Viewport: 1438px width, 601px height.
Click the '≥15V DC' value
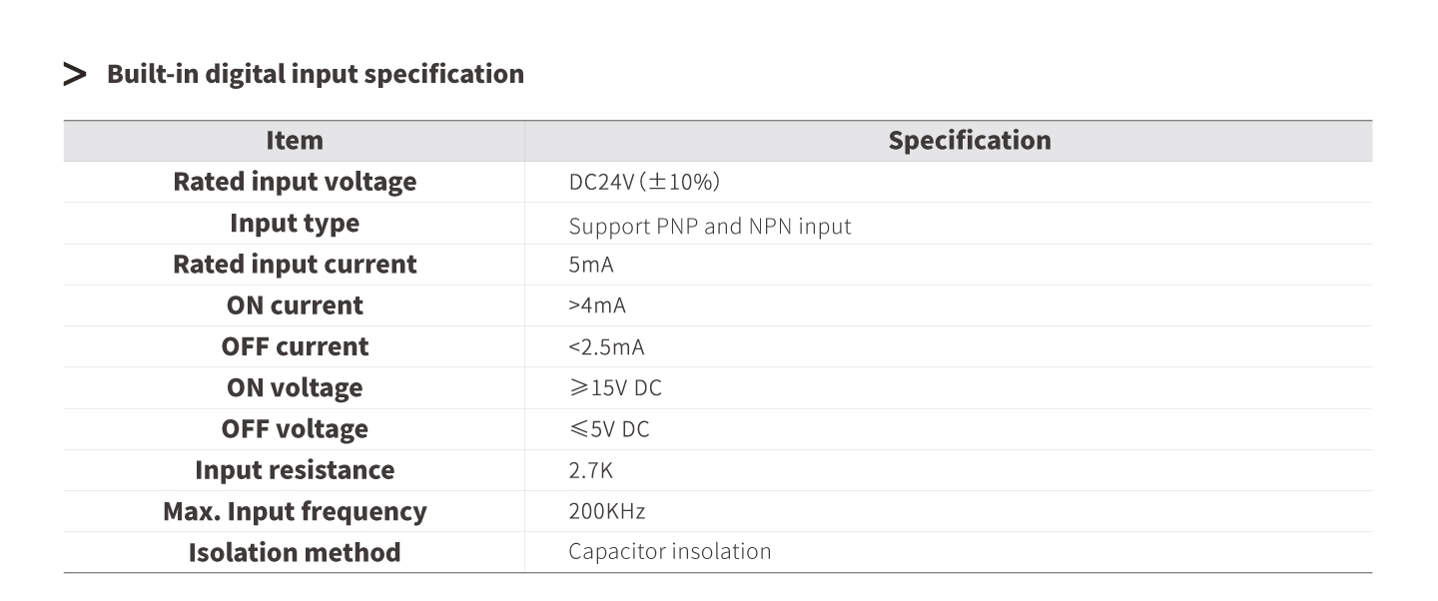tap(615, 388)
